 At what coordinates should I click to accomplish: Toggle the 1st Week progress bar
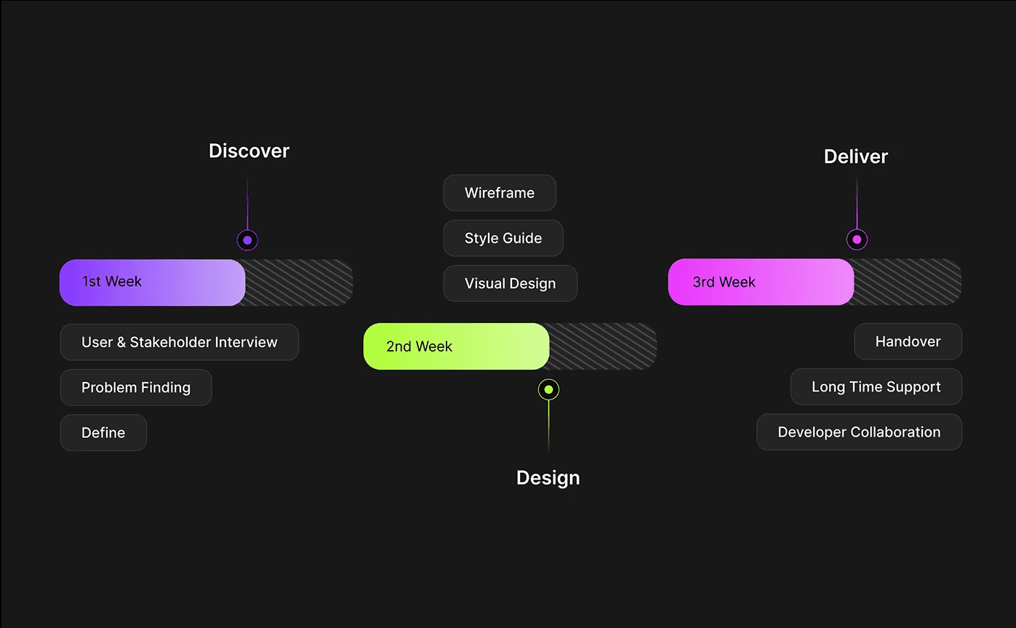[206, 282]
